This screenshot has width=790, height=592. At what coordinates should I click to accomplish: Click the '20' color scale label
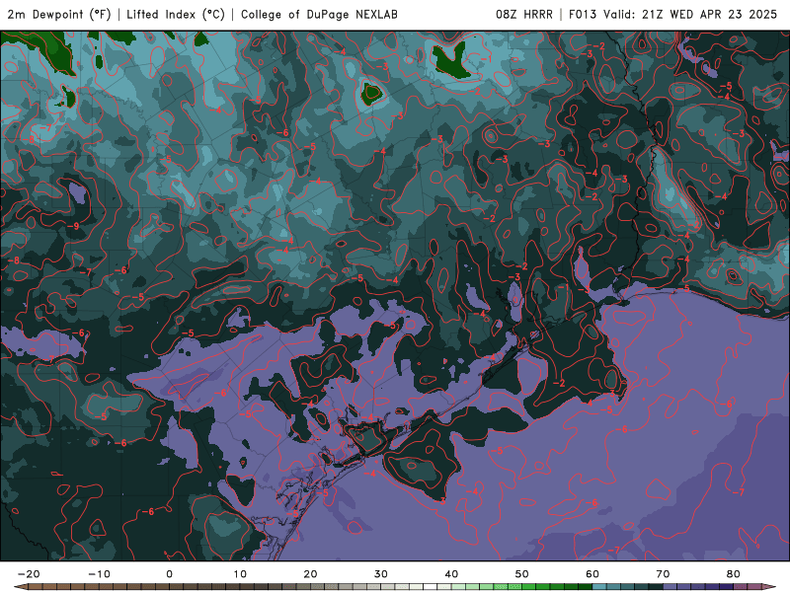pyautogui.click(x=310, y=574)
